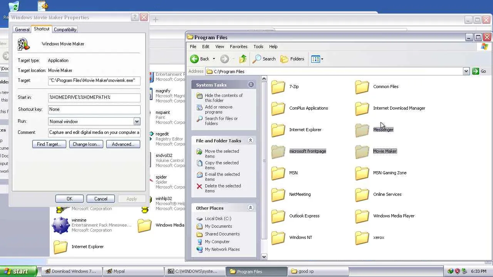Click Search for files or folders link
This screenshot has height=277, width=493.
click(221, 121)
